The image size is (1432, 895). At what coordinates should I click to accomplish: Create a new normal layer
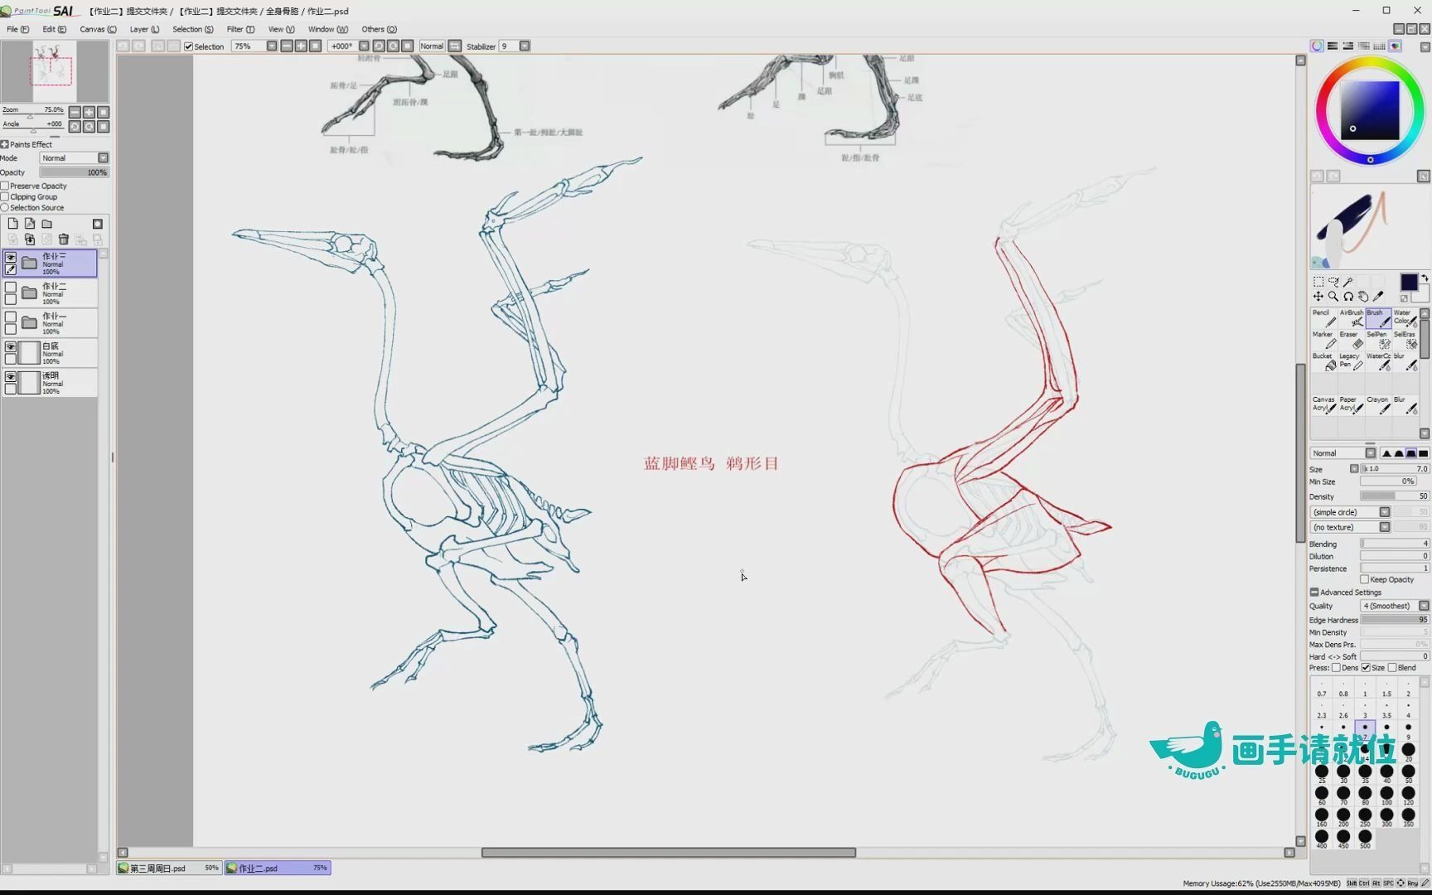pyautogui.click(x=13, y=224)
